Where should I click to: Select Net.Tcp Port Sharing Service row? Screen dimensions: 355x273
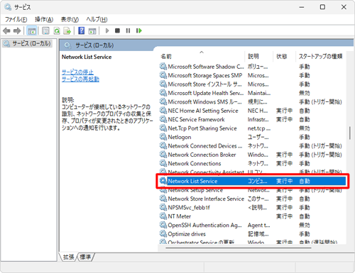[253, 128]
